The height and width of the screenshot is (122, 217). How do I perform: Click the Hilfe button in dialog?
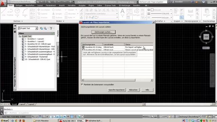pyautogui.click(x=147, y=90)
